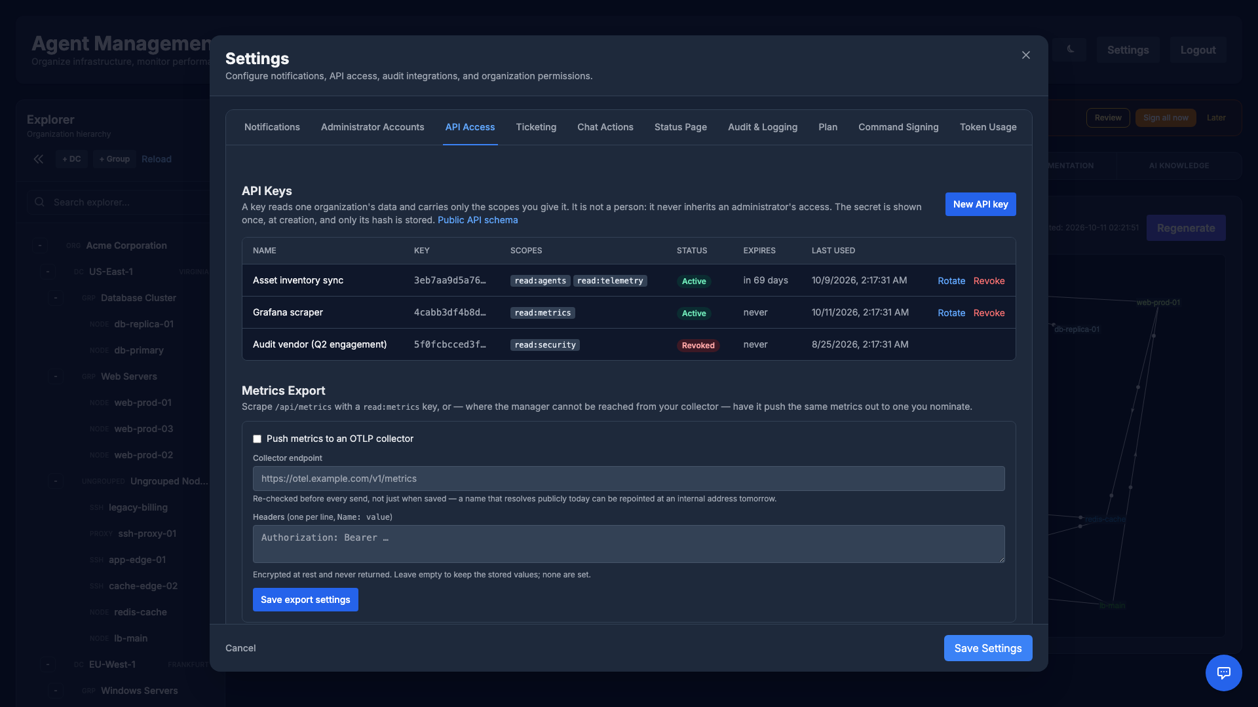1258x707 pixels.
Task: Collapse the US-East-1 datacenter node
Action: (48, 272)
